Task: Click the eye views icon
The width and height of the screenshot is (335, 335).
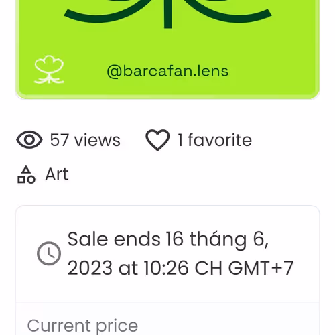Action: (x=29, y=140)
